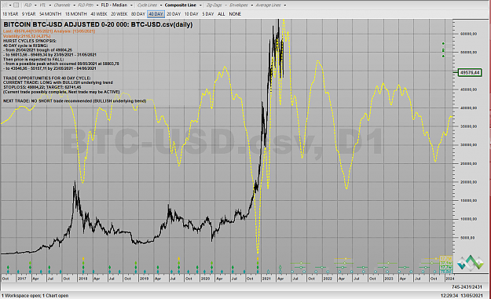
Task: Toggle FLD display button
Action: [27, 5]
